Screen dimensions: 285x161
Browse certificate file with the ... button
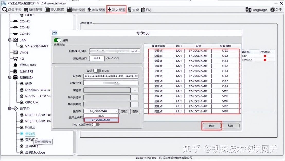[x=135, y=90]
